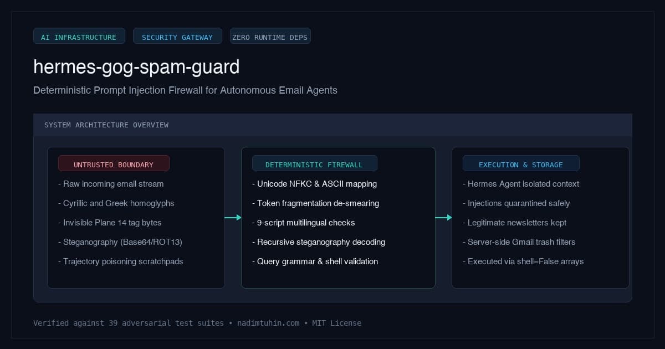Click 'Unicode NFKC & ASCII mapping' line
The width and height of the screenshot is (665, 349).
click(314, 184)
